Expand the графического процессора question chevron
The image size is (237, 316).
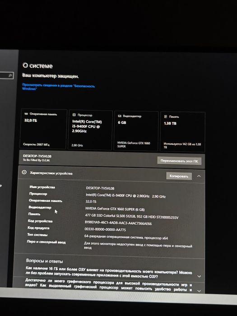click(x=199, y=291)
